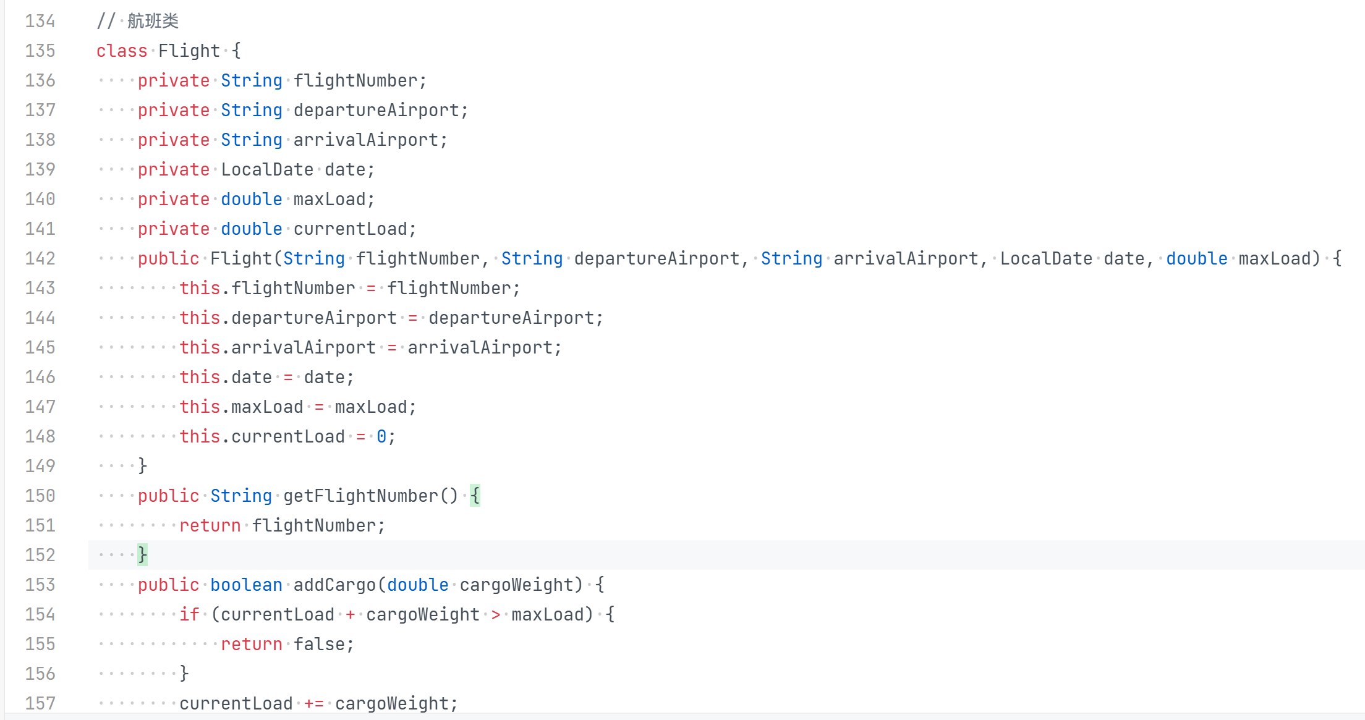Click the addCargo method name on line 153

334,585
